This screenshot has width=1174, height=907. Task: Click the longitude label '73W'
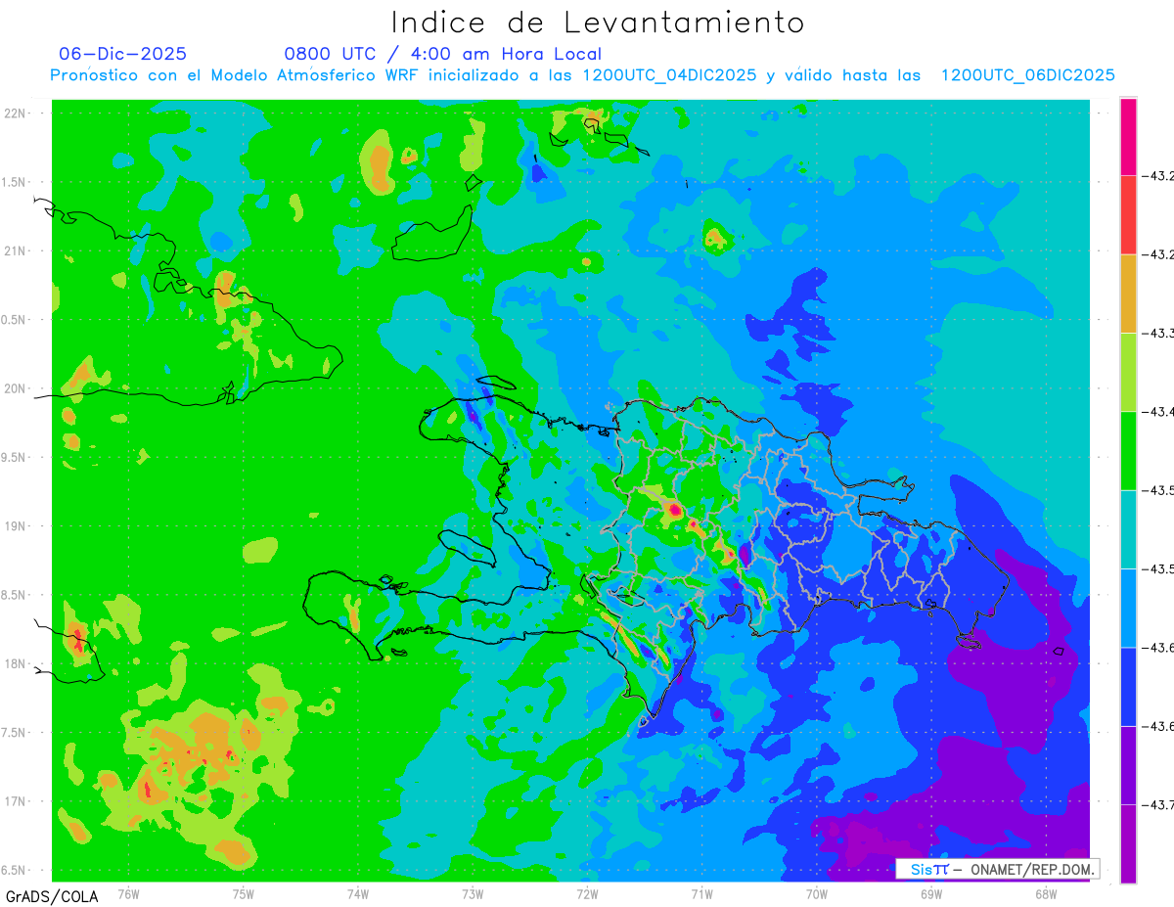point(473,893)
